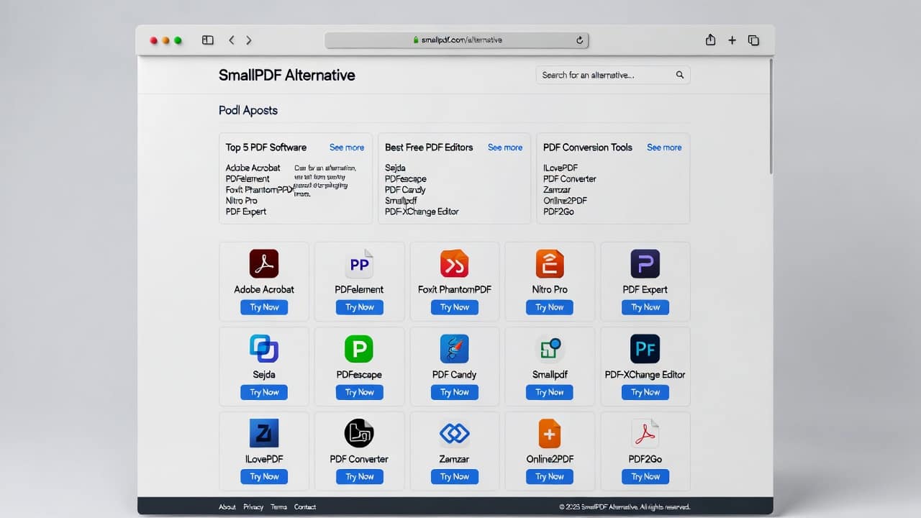The image size is (921, 518).
Task: Try Now for PDF Candy
Action: pyautogui.click(x=455, y=392)
